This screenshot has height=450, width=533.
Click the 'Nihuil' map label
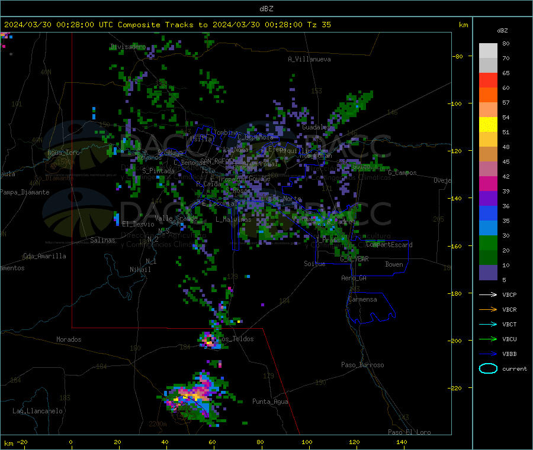140,270
